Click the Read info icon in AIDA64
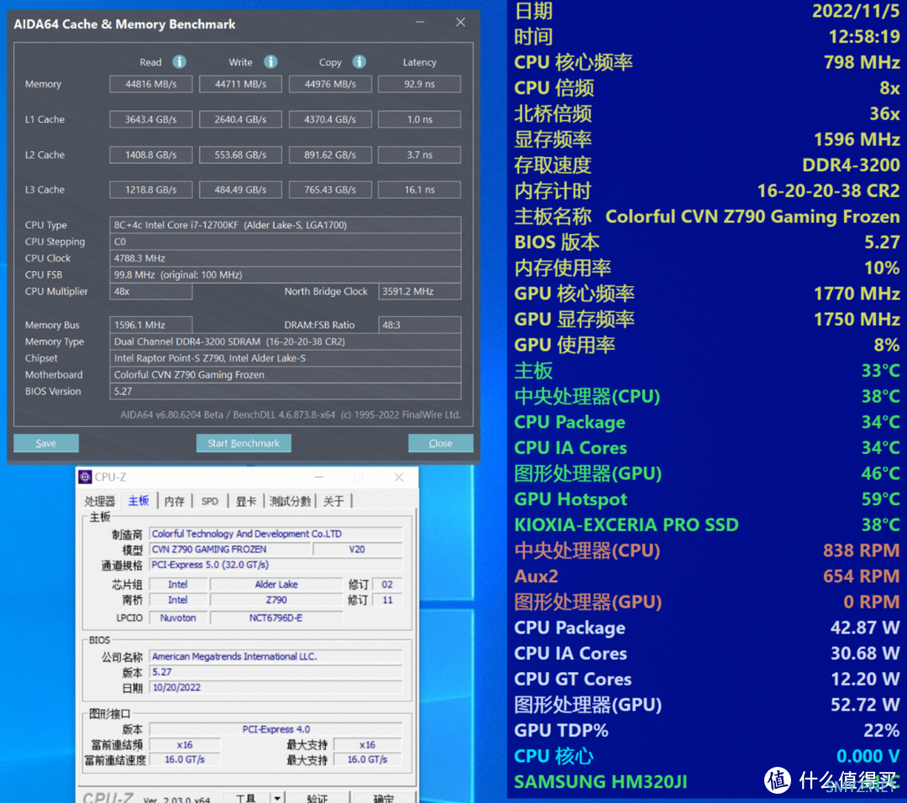 click(180, 62)
